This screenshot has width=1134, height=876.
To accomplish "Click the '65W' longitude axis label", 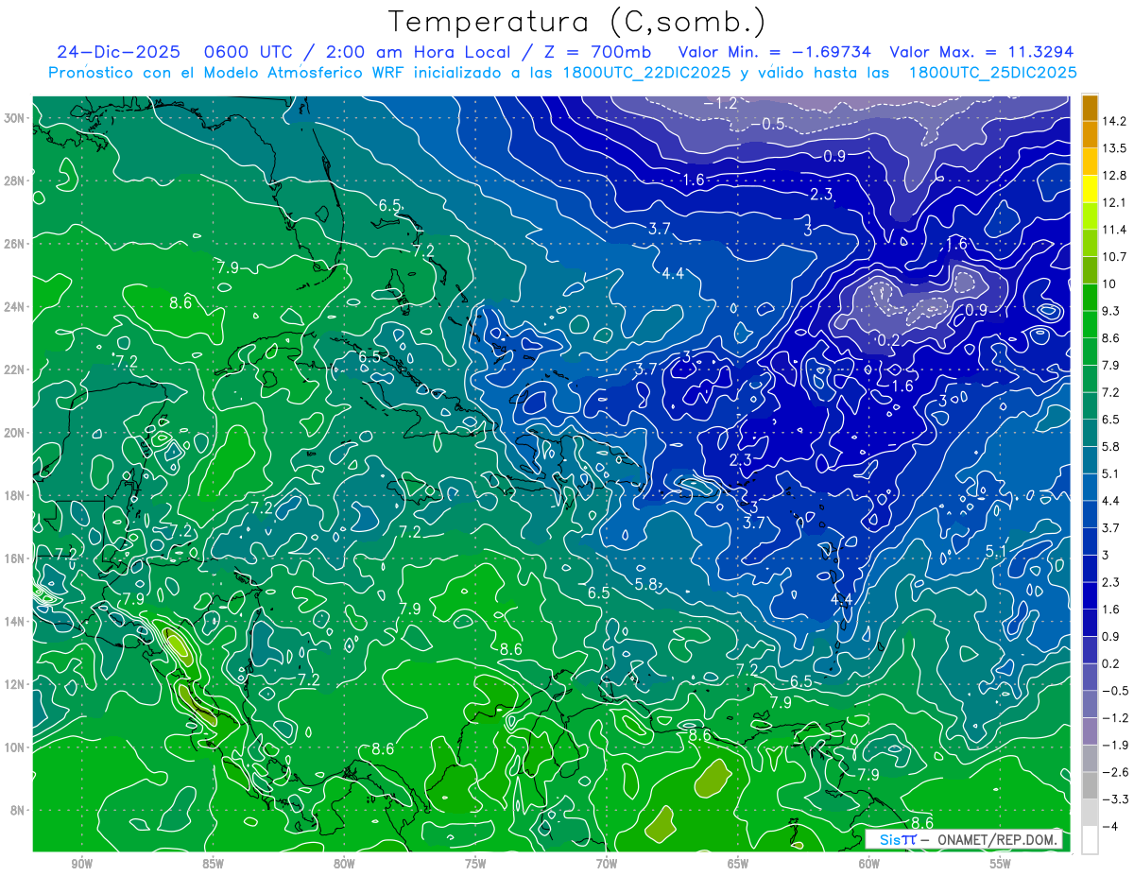I will point(738,864).
